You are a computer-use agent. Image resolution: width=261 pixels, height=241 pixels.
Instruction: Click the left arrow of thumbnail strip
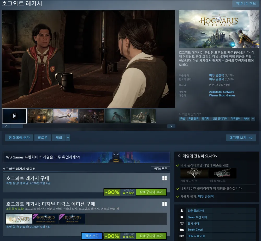pyautogui.click(x=6, y=126)
